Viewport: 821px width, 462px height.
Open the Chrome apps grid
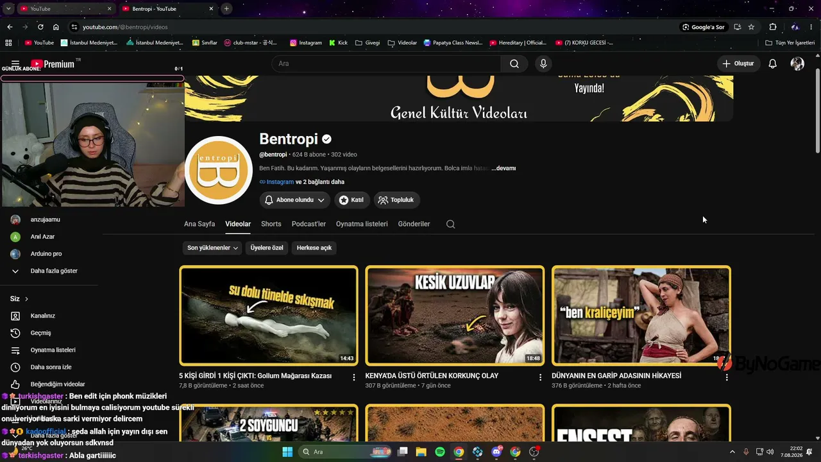8,42
